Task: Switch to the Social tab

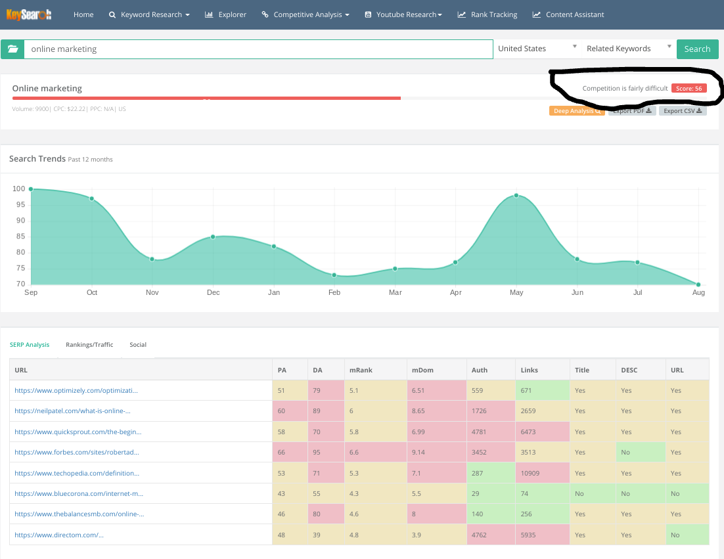Action: pyautogui.click(x=138, y=345)
